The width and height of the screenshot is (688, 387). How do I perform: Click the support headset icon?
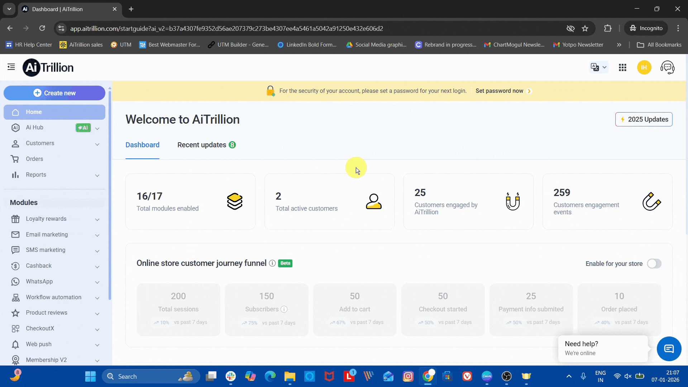tap(667, 67)
